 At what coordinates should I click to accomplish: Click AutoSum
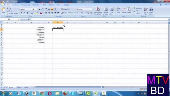pyautogui.click(x=138, y=8)
